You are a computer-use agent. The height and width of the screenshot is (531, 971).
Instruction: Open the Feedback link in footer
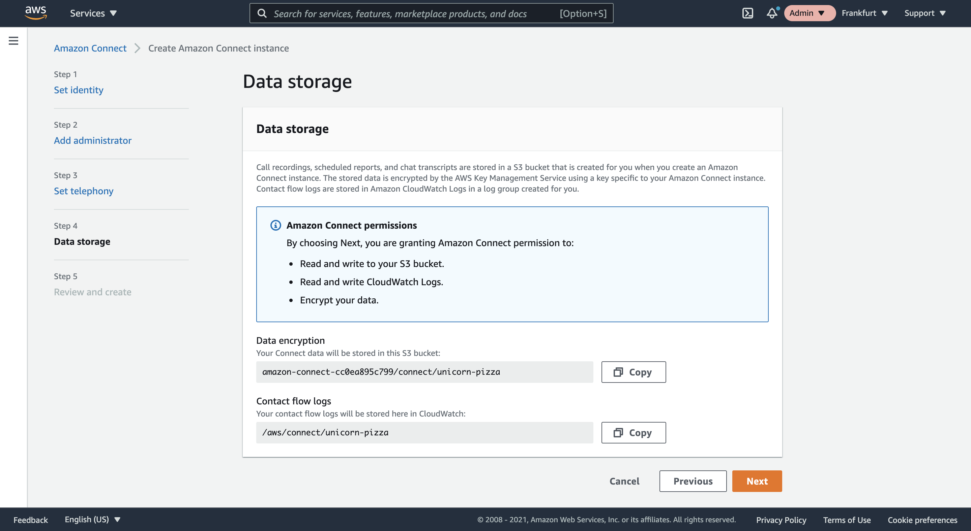click(x=31, y=520)
